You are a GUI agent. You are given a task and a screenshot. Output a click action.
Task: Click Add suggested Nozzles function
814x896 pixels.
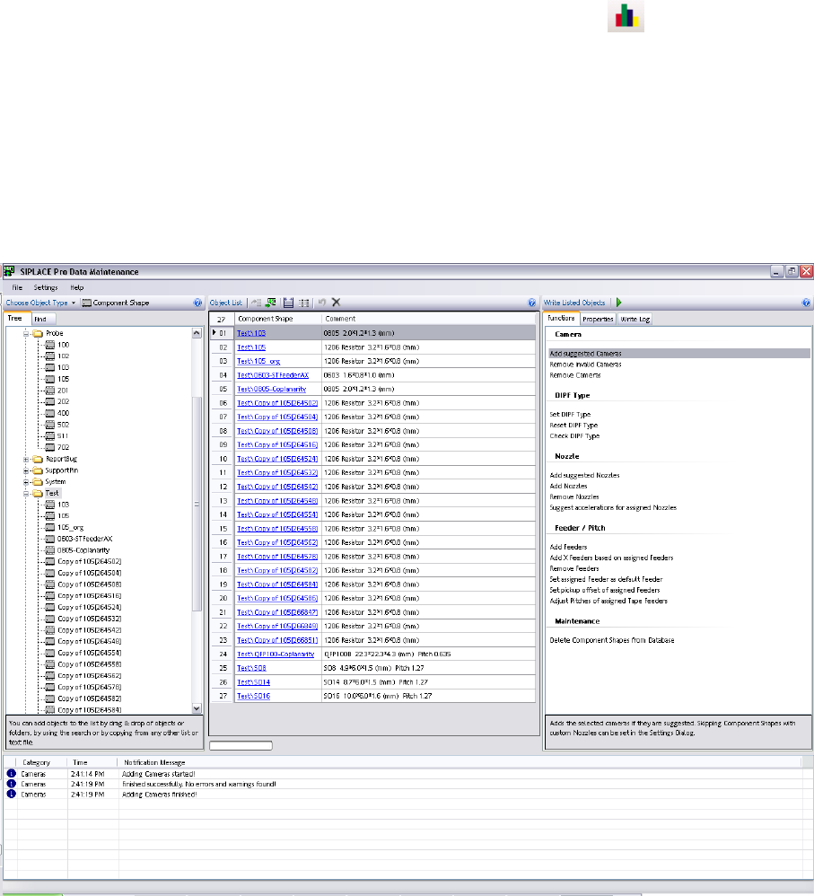click(584, 476)
